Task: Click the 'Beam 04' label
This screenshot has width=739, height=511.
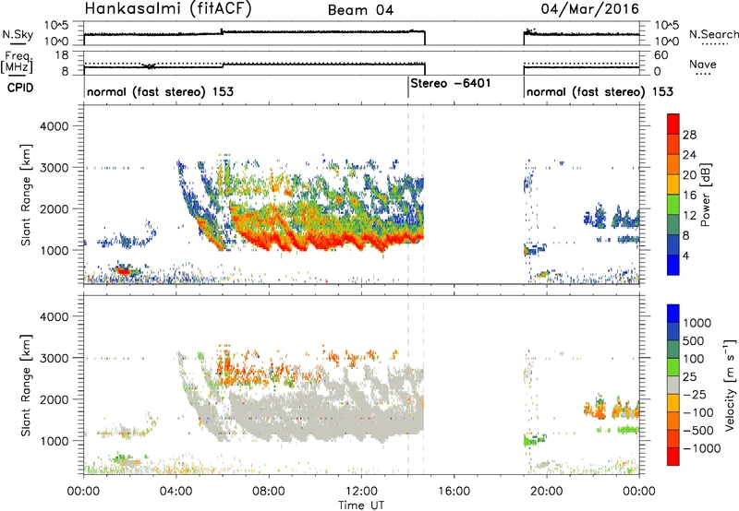Action: [x=360, y=10]
